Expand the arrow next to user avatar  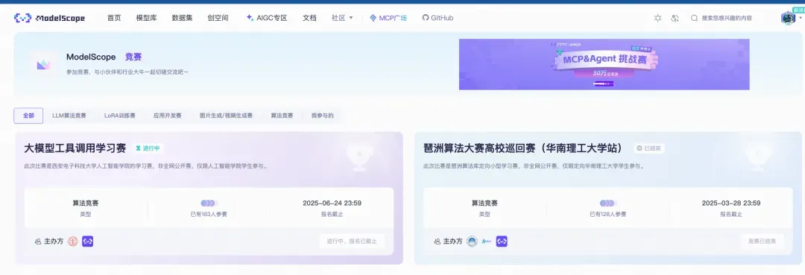[800, 18]
